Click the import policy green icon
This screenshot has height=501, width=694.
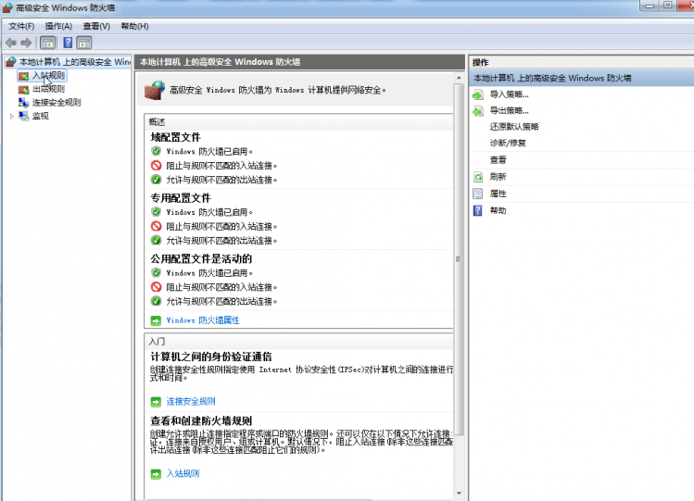tap(478, 94)
